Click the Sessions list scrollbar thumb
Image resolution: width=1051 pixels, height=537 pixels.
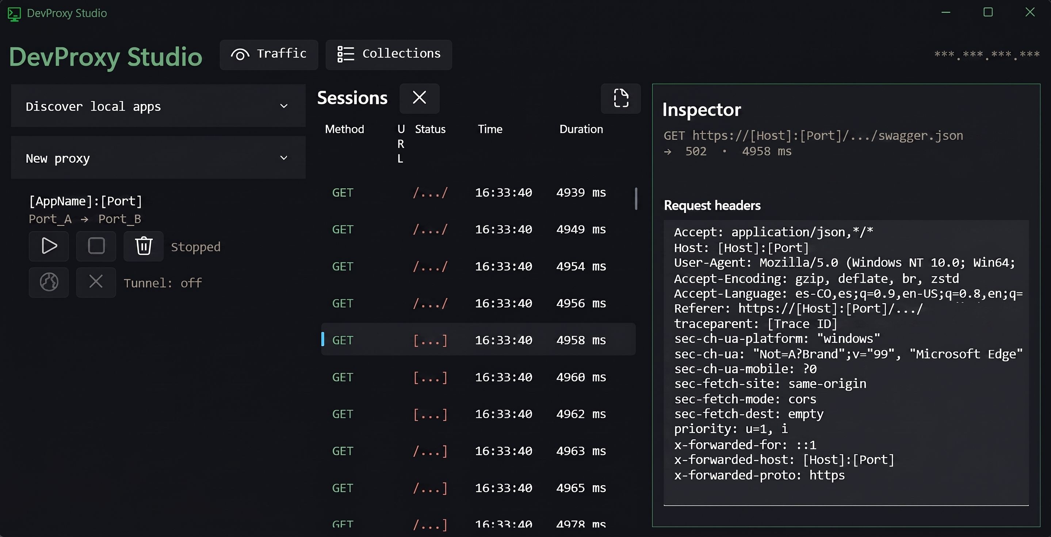tap(636, 199)
